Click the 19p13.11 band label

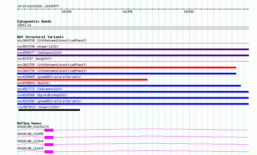[24, 25]
